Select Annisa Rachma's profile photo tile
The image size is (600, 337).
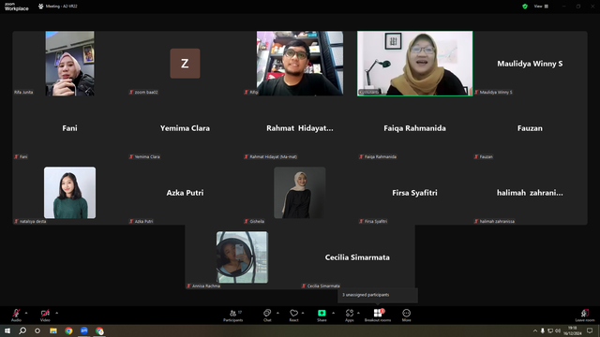tap(242, 257)
